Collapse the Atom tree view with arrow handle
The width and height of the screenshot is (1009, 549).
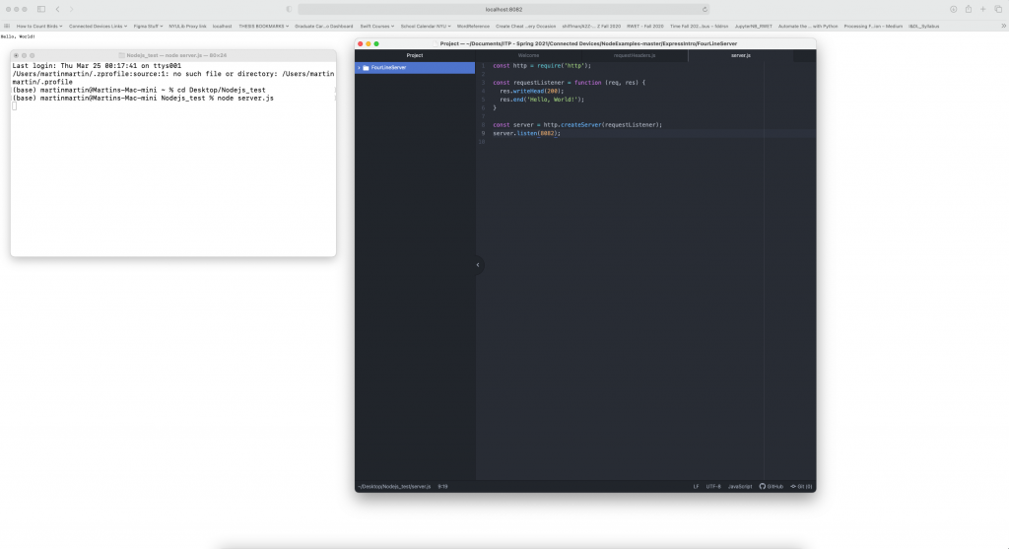(x=478, y=264)
